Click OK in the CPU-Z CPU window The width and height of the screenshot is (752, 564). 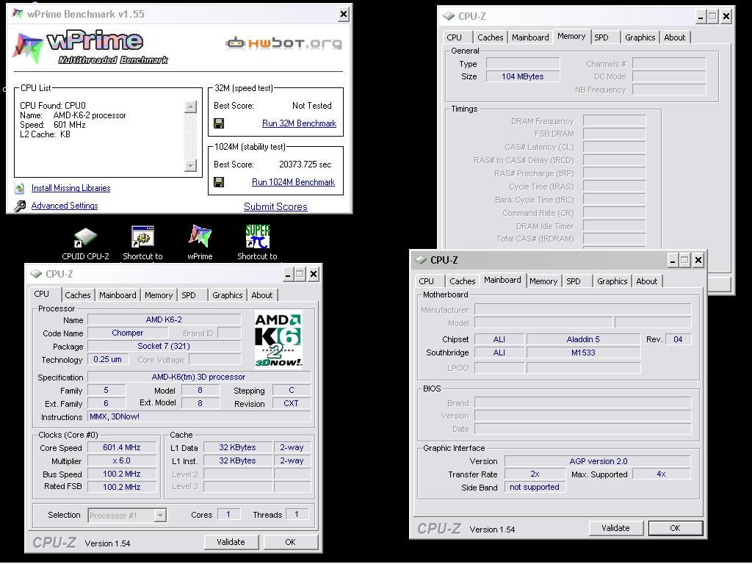click(291, 542)
